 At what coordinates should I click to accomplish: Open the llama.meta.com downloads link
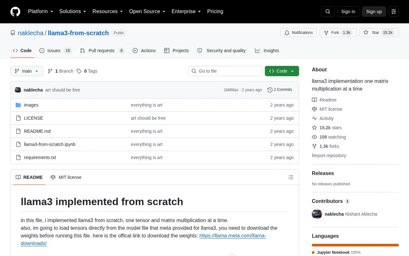pos(233,236)
